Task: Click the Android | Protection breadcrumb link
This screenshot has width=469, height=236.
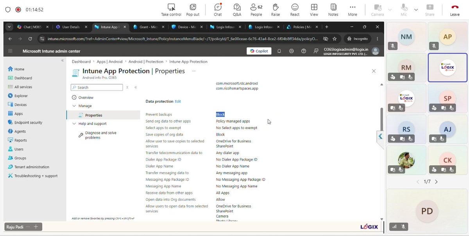Action: (x=146, y=62)
